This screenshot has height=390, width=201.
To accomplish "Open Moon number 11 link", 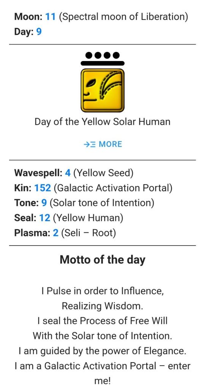I will 51,17.
